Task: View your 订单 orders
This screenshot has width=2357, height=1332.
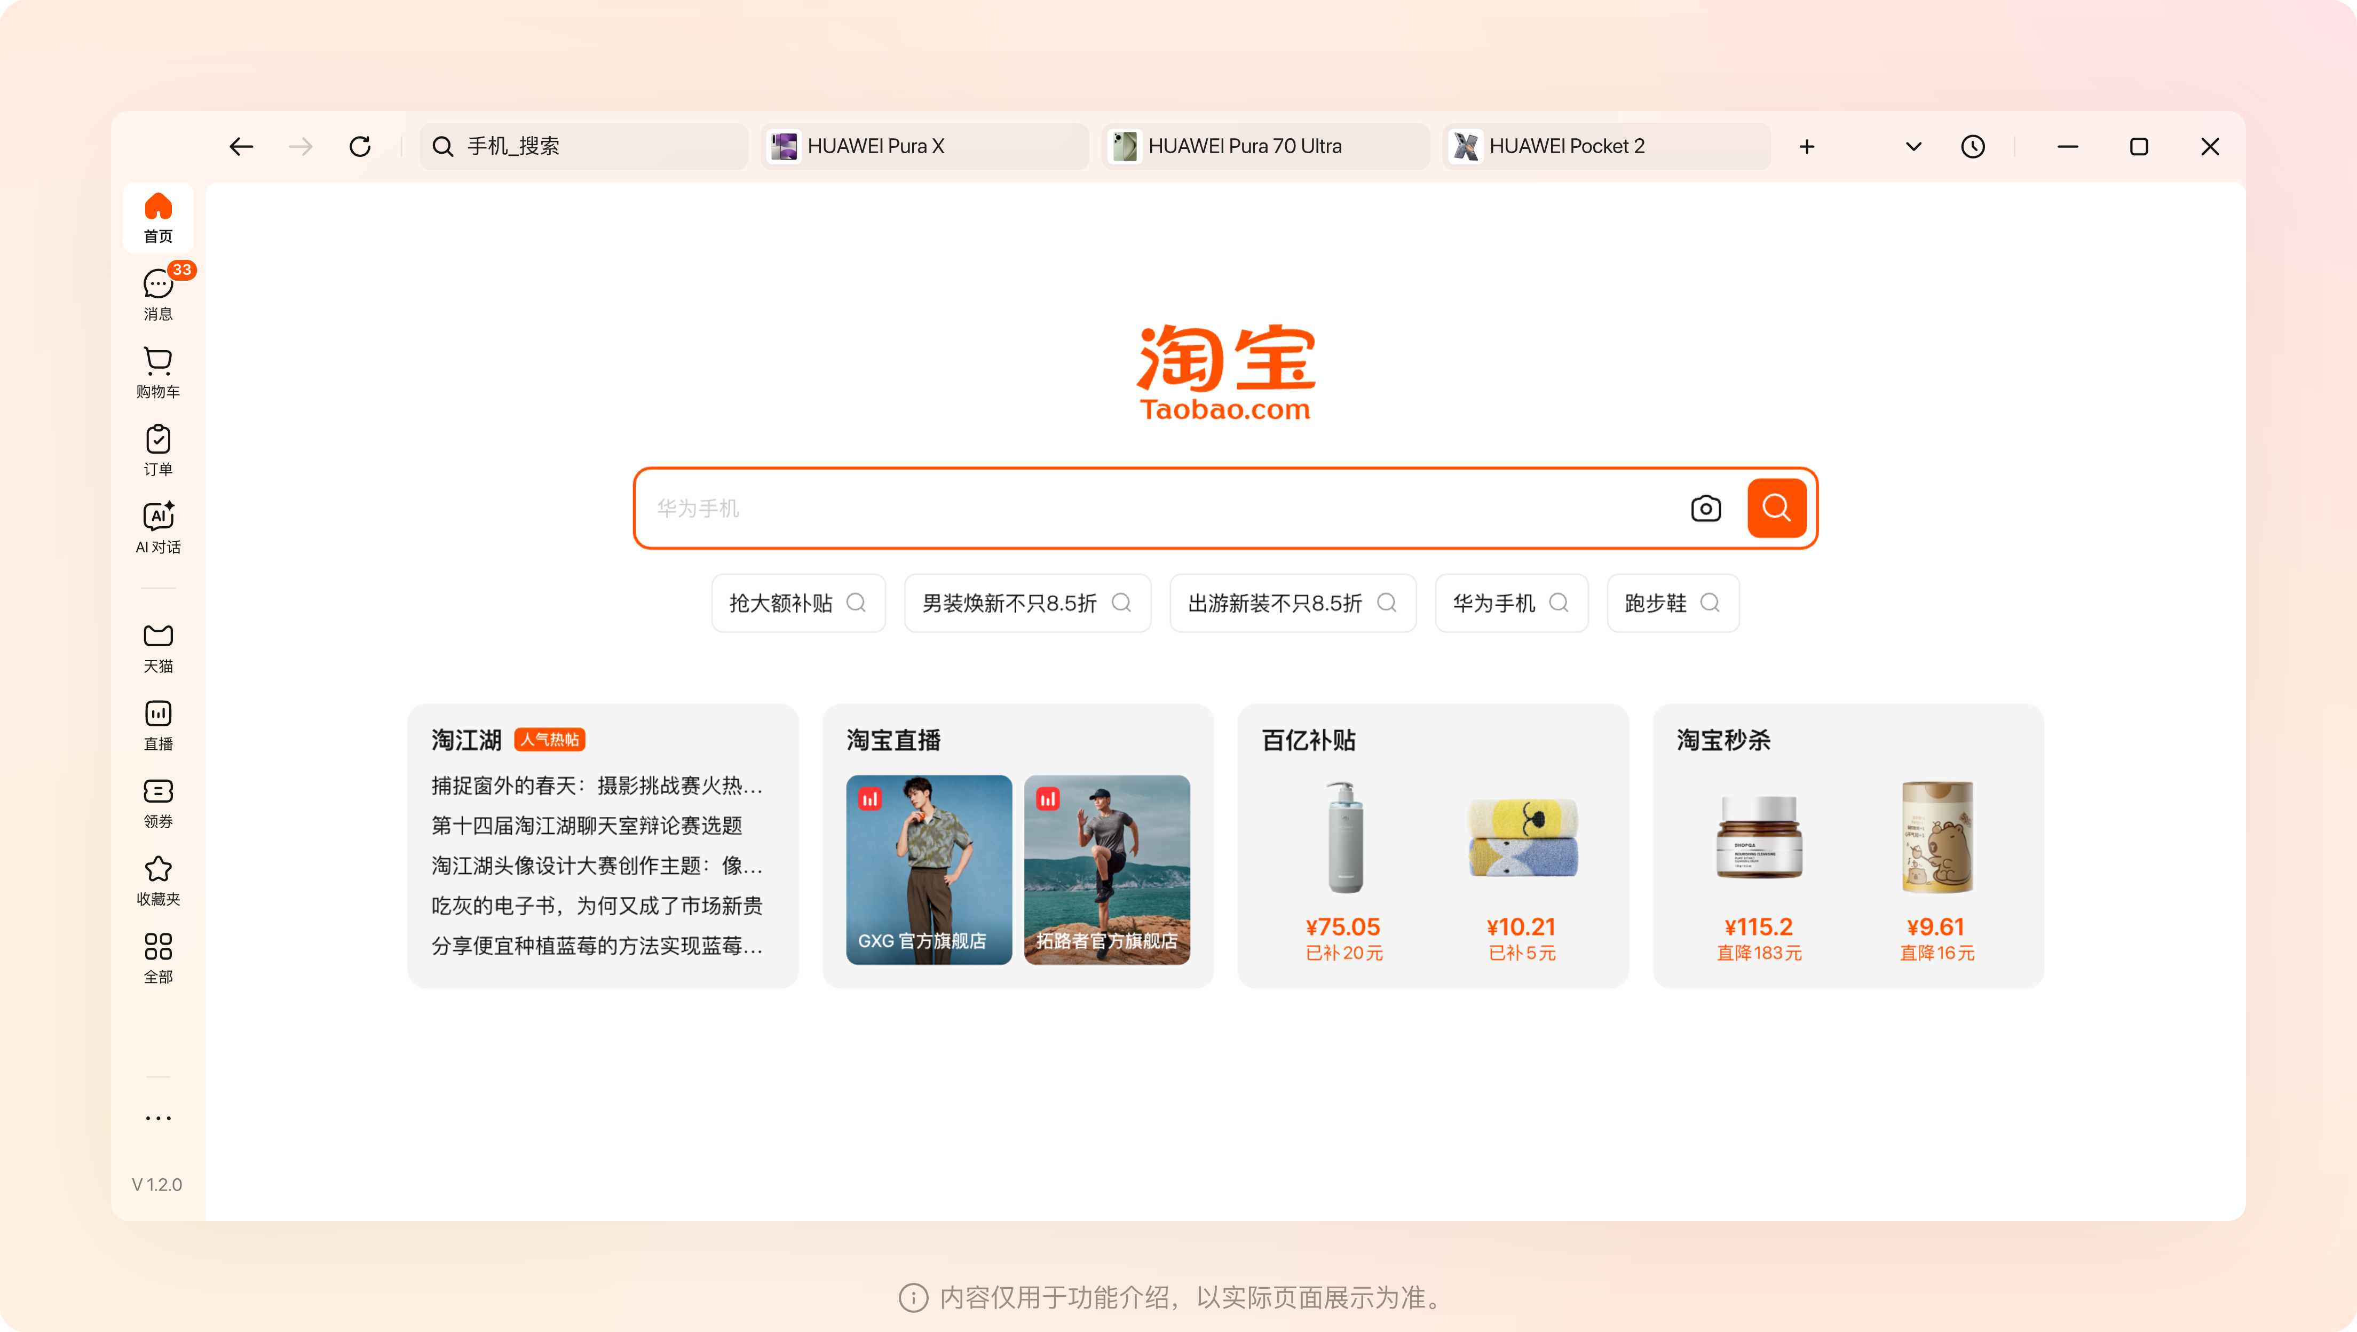Action: [157, 449]
